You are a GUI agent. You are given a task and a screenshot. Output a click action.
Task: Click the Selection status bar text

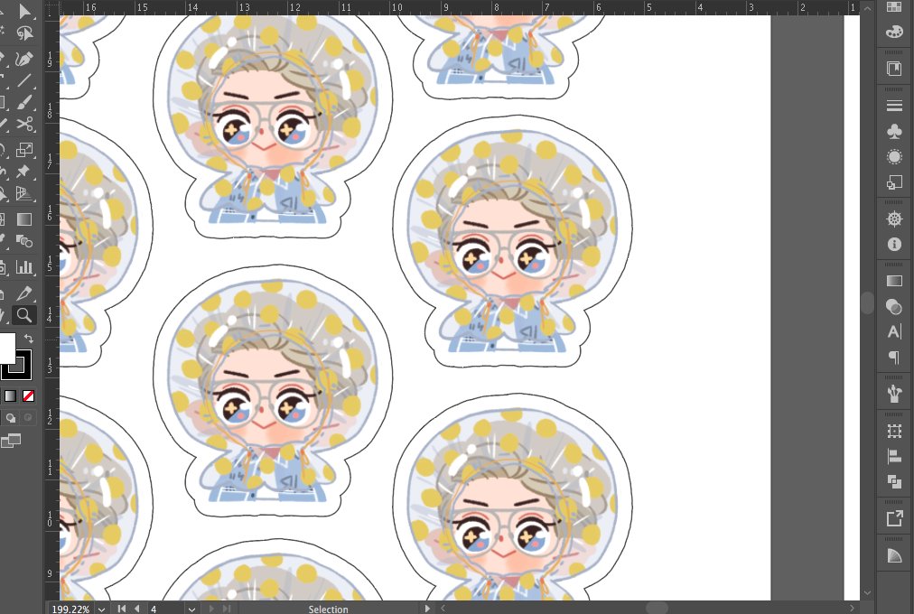tap(328, 609)
